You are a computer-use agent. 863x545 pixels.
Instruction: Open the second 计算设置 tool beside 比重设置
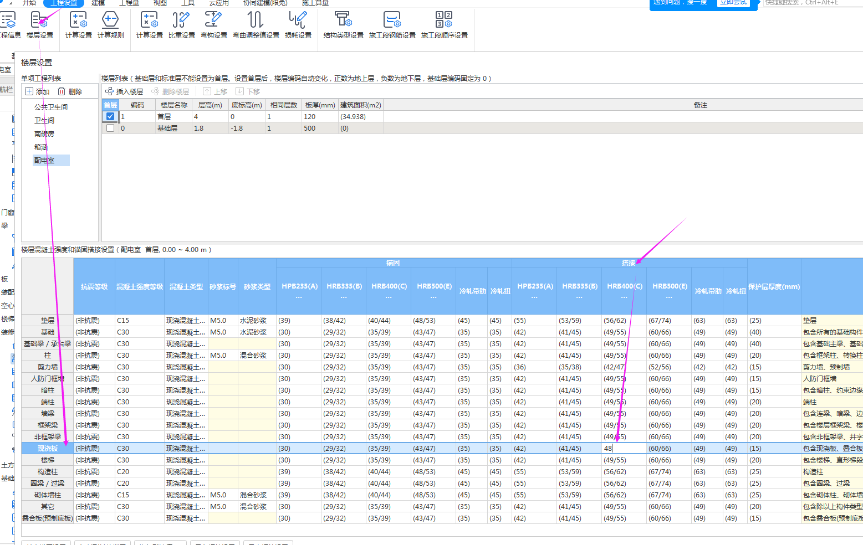[150, 25]
